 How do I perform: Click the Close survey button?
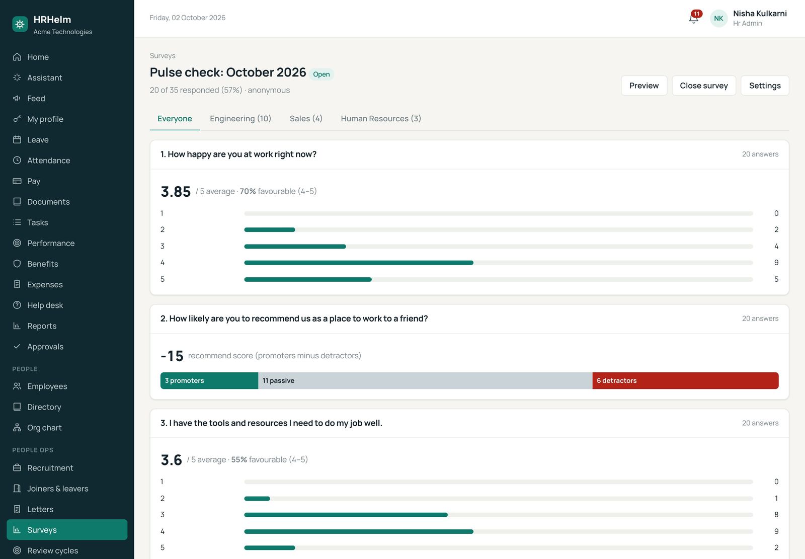coord(704,86)
